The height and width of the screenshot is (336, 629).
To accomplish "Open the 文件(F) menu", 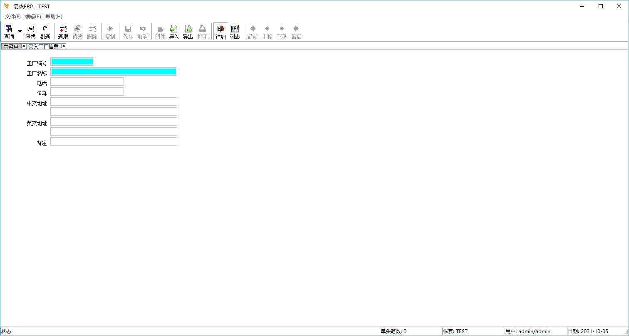I will (12, 17).
